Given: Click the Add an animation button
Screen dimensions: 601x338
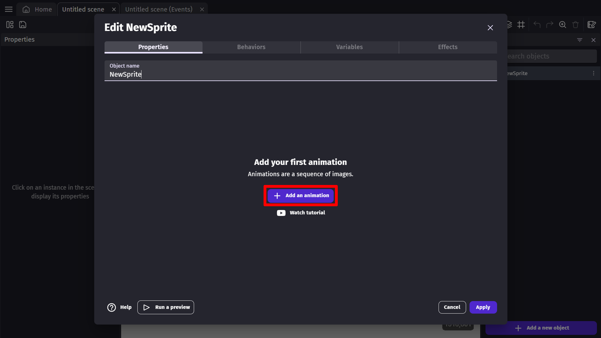Looking at the screenshot, I should click(x=300, y=196).
